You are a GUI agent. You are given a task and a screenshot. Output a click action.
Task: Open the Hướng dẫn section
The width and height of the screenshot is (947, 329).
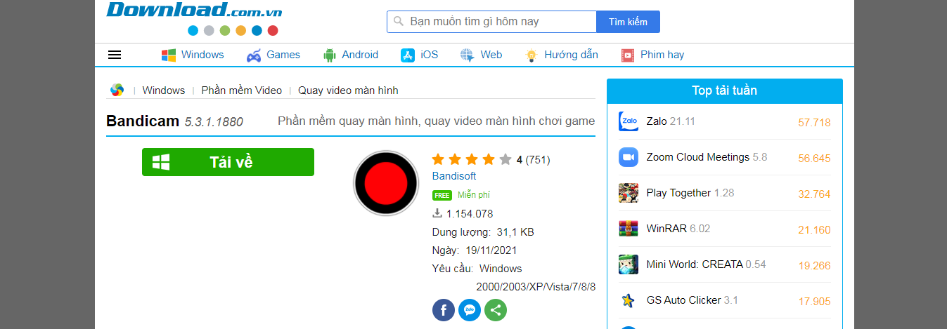click(562, 55)
